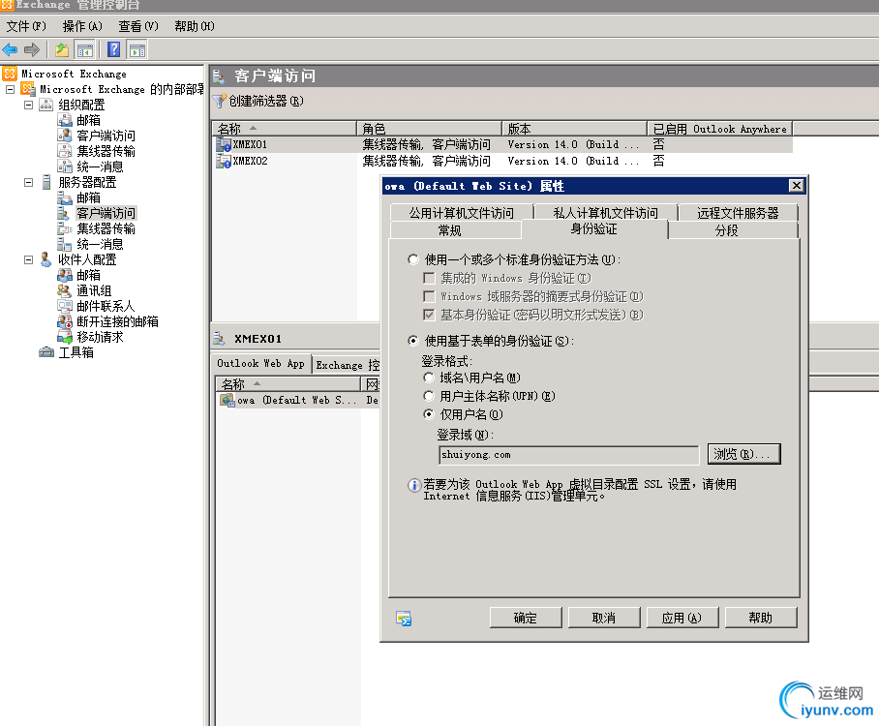The width and height of the screenshot is (879, 726).
Task: Click the 确定 button
Action: [x=526, y=618]
